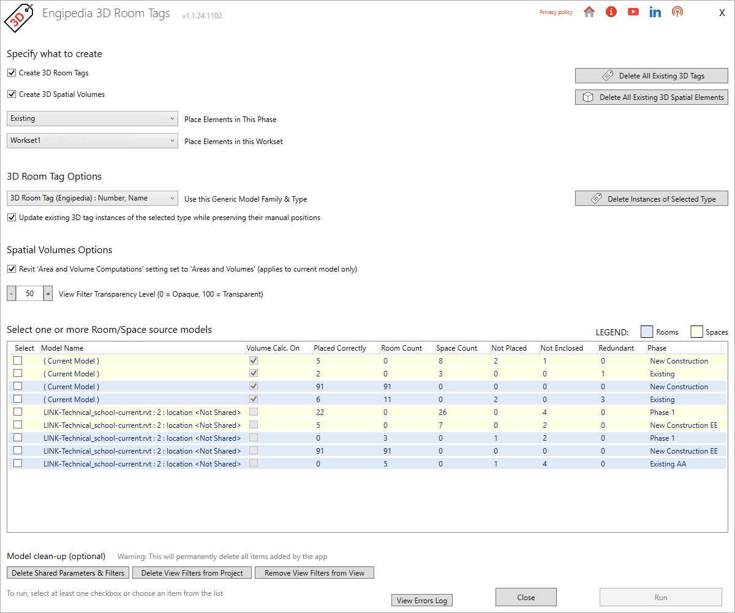Screen dimensions: 735x613
Task: Click the Close button
Action: click(526, 597)
